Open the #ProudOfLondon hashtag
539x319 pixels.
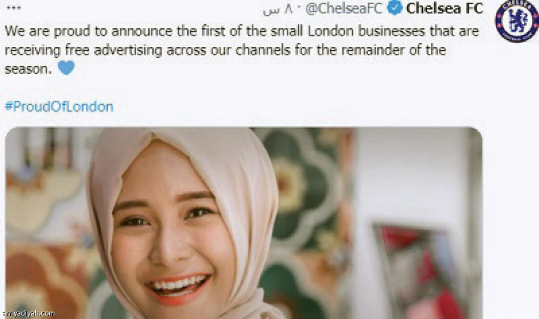(x=59, y=107)
